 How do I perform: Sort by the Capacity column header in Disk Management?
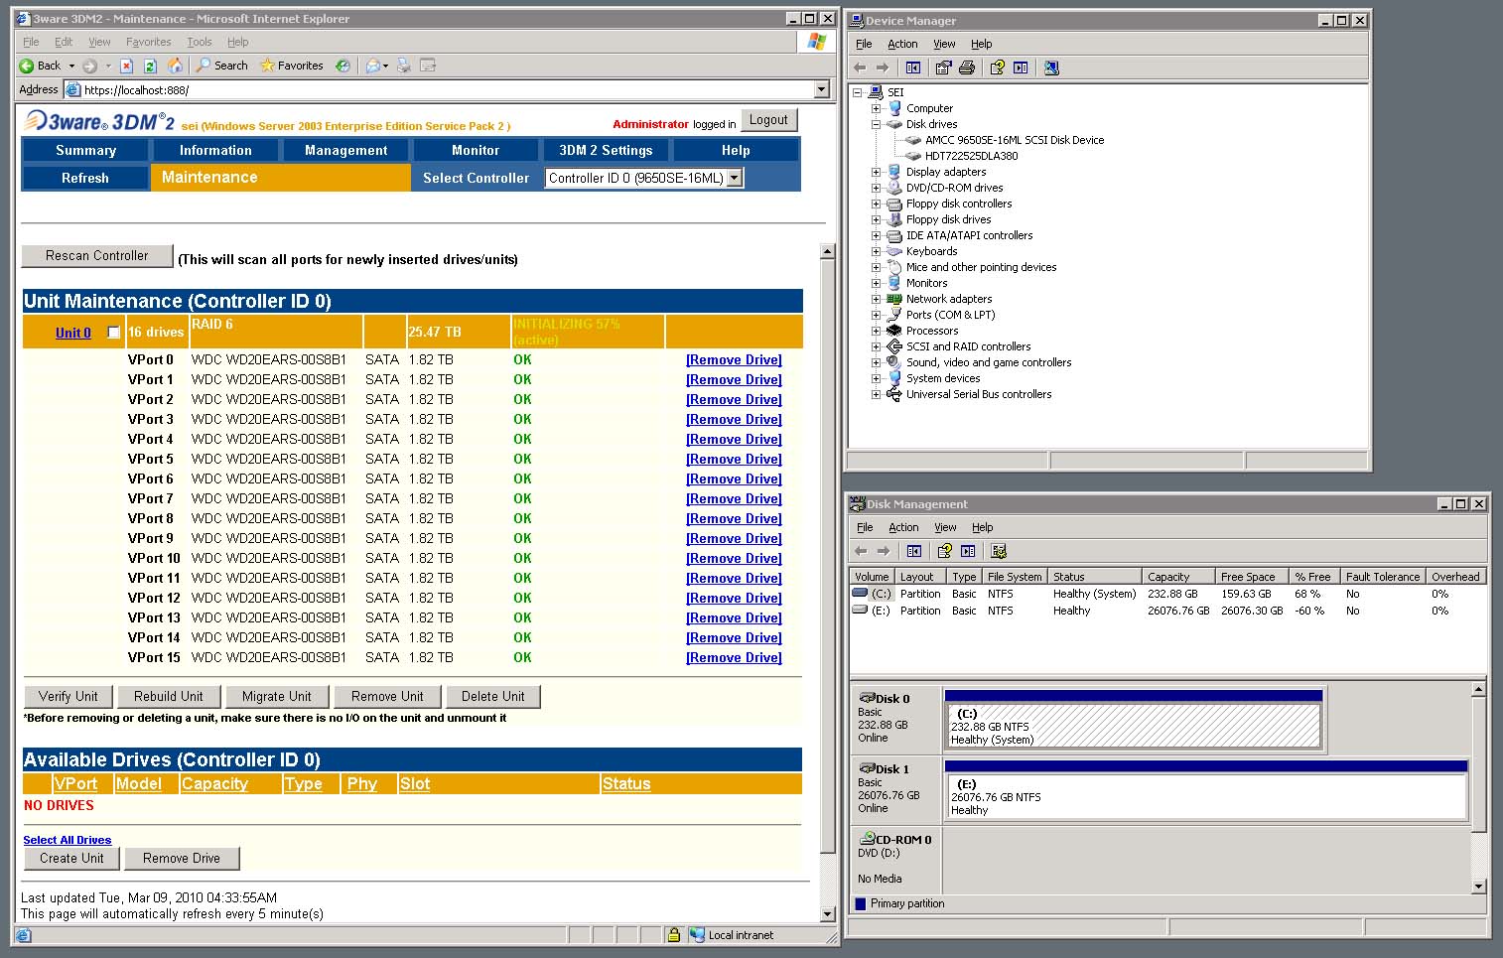tap(1179, 576)
